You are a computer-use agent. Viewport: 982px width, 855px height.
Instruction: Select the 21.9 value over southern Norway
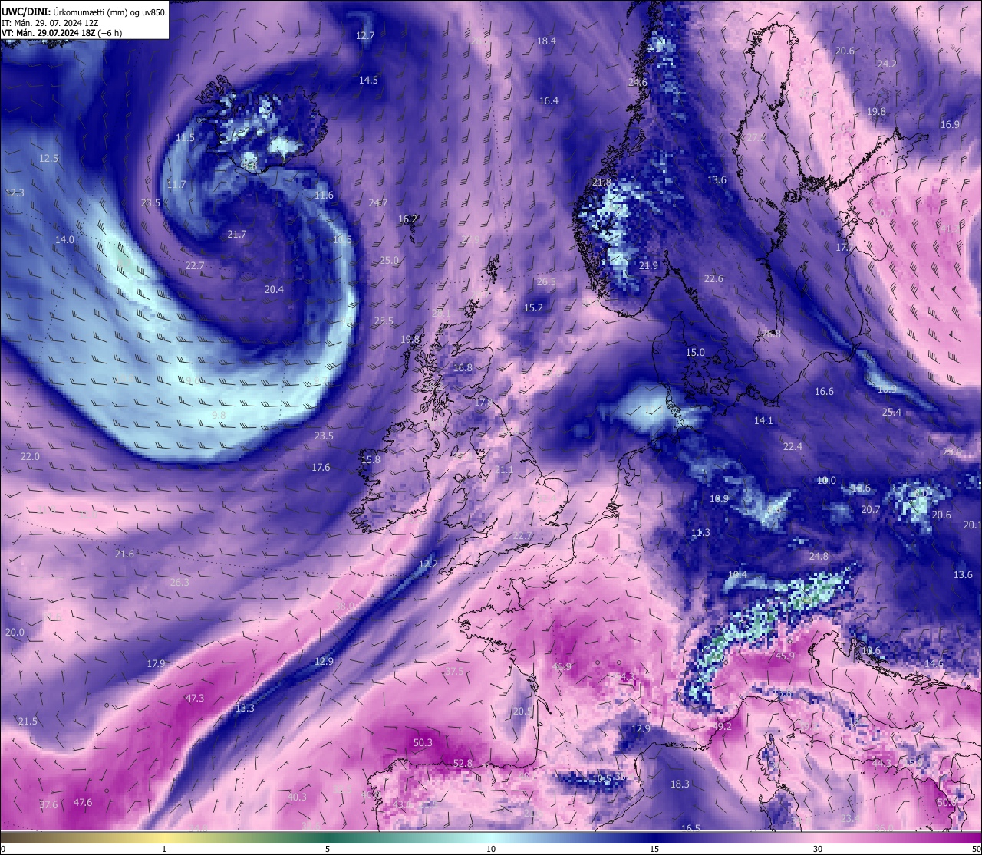[648, 265]
